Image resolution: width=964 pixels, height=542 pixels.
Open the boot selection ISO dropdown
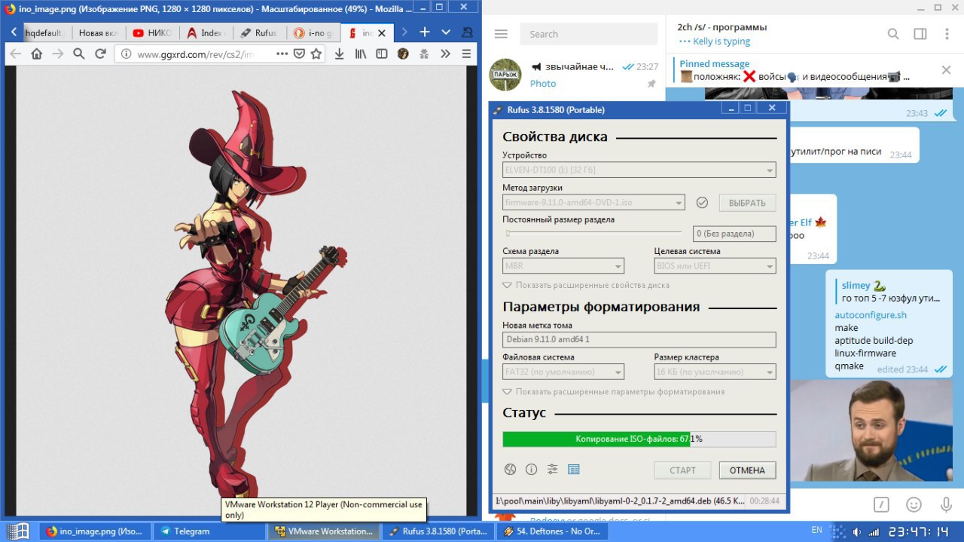pos(593,202)
